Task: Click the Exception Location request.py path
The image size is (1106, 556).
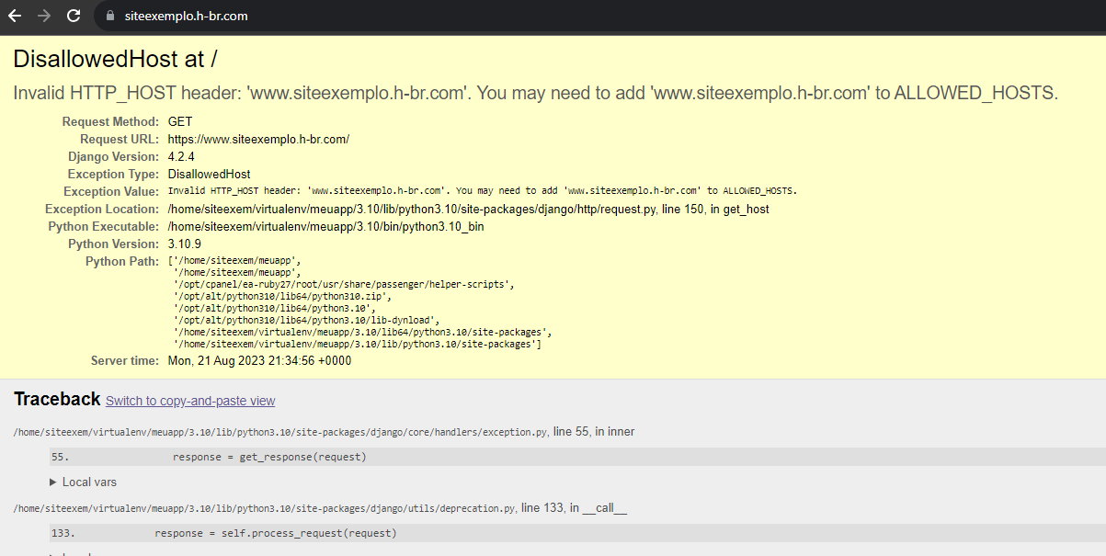Action: click(x=413, y=209)
